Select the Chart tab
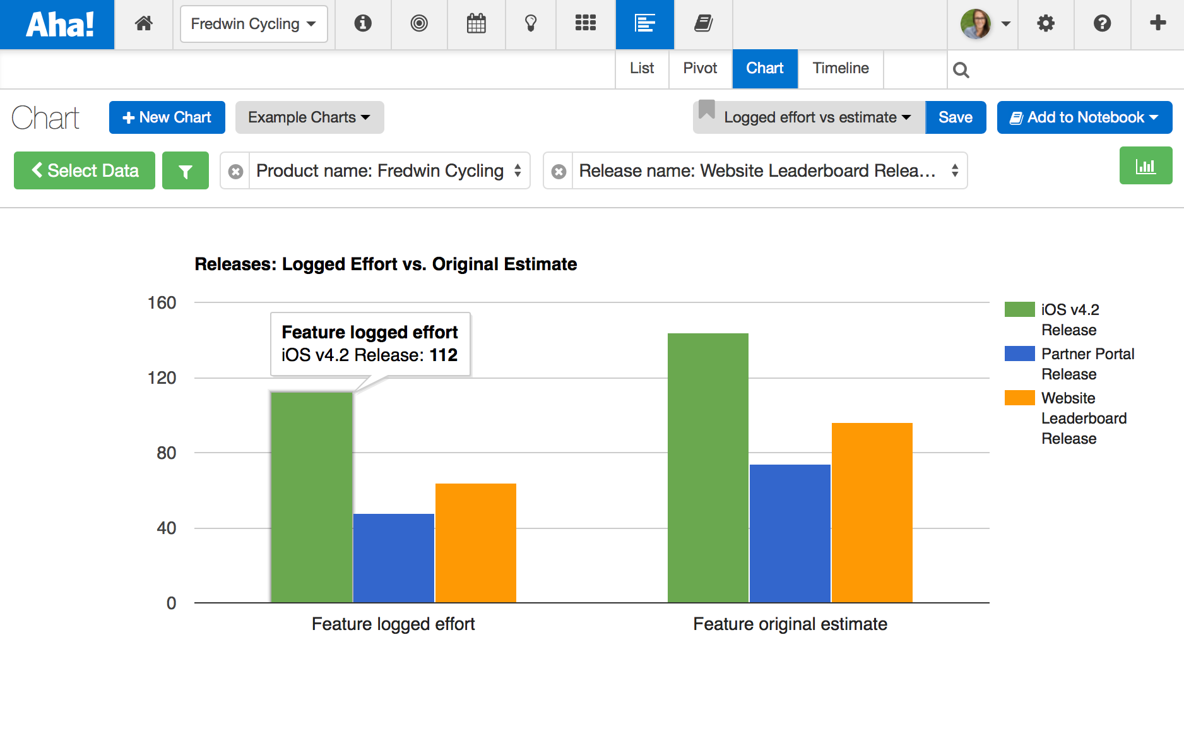The image size is (1184, 755). (765, 68)
